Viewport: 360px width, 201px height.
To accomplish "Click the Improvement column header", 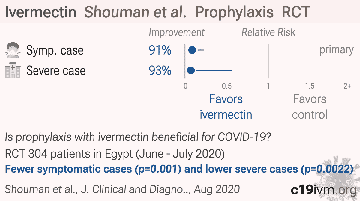I will point(177,33).
